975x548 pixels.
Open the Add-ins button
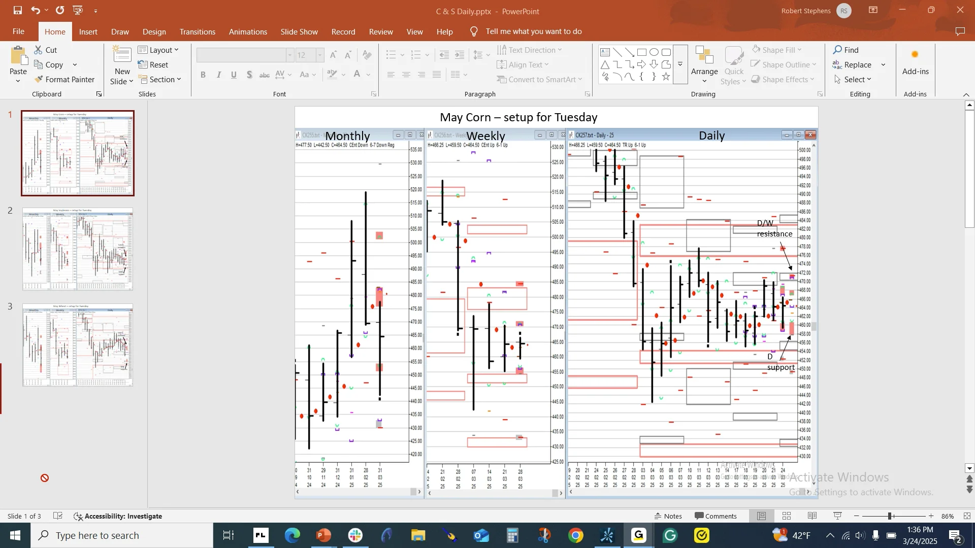[x=915, y=63]
